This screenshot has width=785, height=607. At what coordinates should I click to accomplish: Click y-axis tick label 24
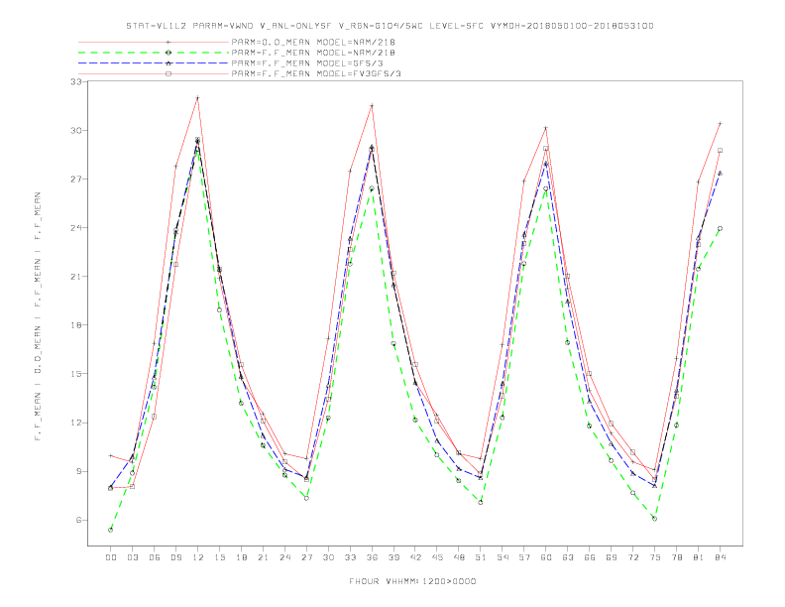[76, 227]
